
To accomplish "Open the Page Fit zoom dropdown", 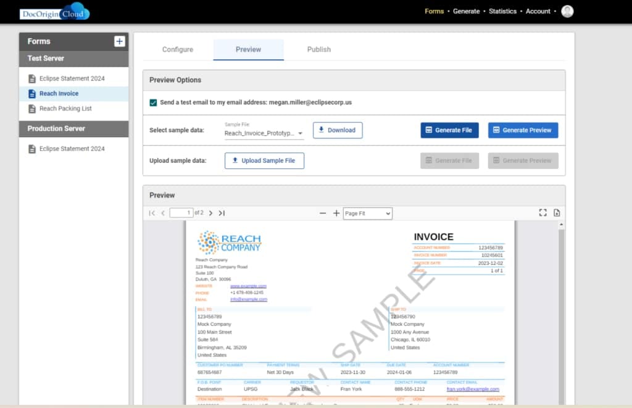I will click(x=368, y=214).
